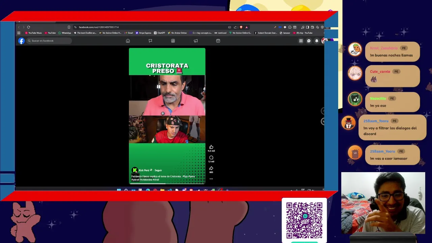Click Kick Perú green avatar
432x243 pixels.
135,170
